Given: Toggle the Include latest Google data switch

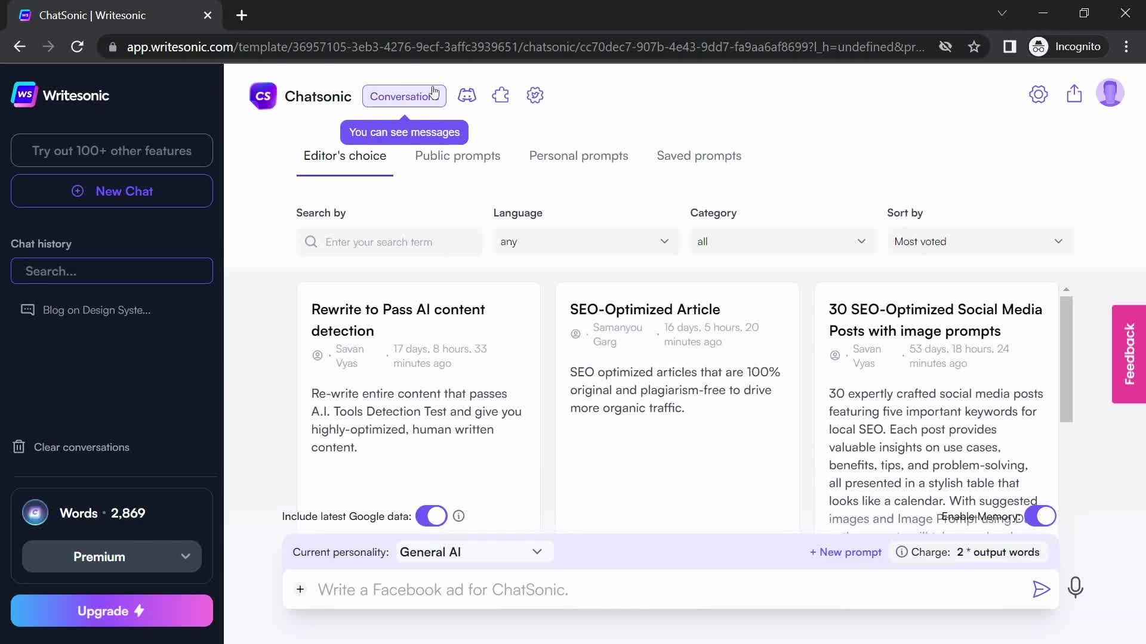Looking at the screenshot, I should click(x=432, y=516).
